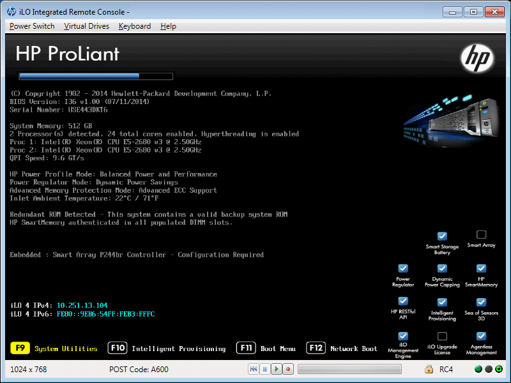The image size is (511, 383).
Task: Click the round HP logo on console
Action: point(477,58)
